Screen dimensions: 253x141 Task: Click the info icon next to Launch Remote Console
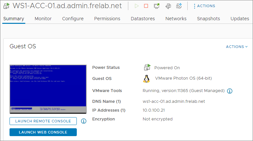(x=83, y=121)
